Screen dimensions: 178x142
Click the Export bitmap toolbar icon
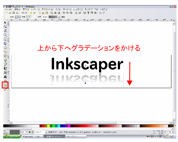[26, 13]
